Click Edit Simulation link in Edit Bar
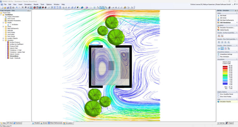Screen dimensions: 238x127 [225, 23]
